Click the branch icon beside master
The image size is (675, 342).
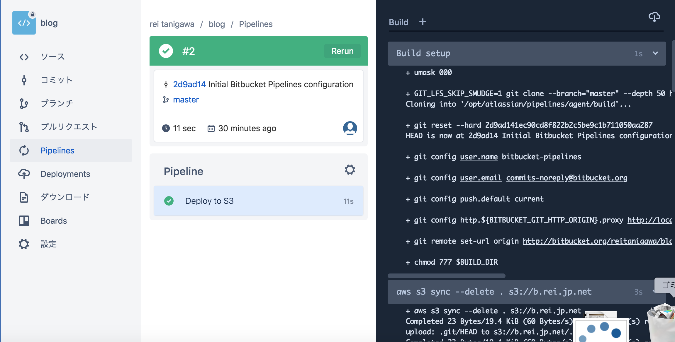click(166, 100)
